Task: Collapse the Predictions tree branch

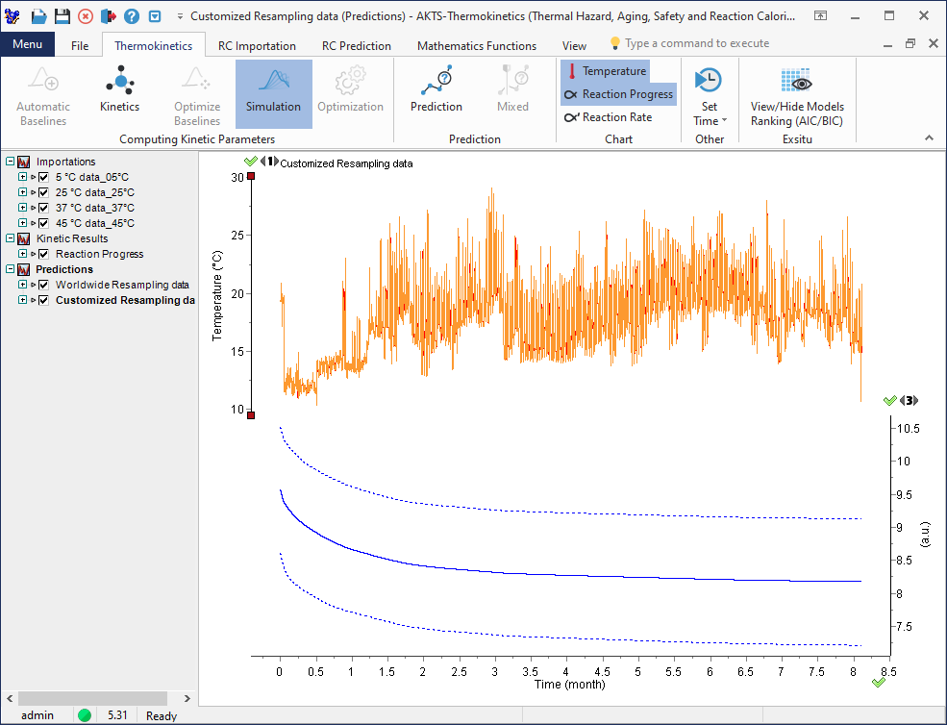Action: [x=12, y=269]
